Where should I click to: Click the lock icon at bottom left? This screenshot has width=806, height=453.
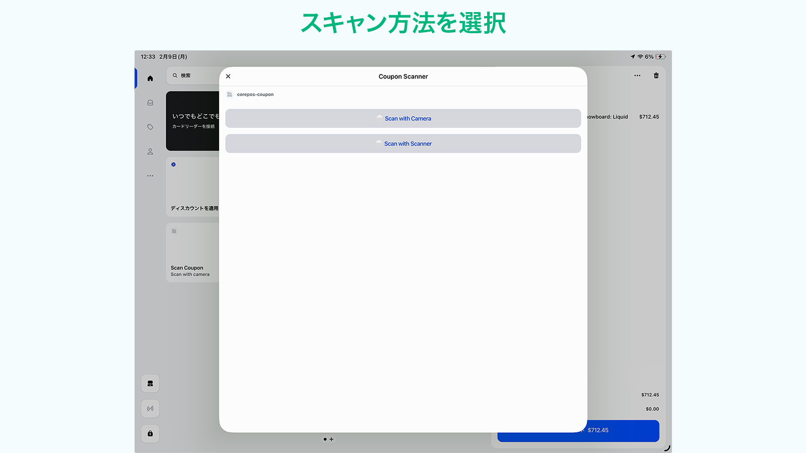[x=150, y=433]
